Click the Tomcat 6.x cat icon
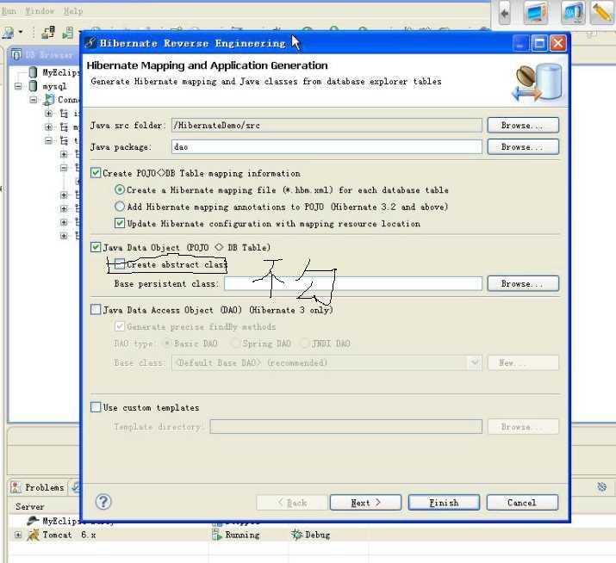This screenshot has height=563, width=616. 33,535
